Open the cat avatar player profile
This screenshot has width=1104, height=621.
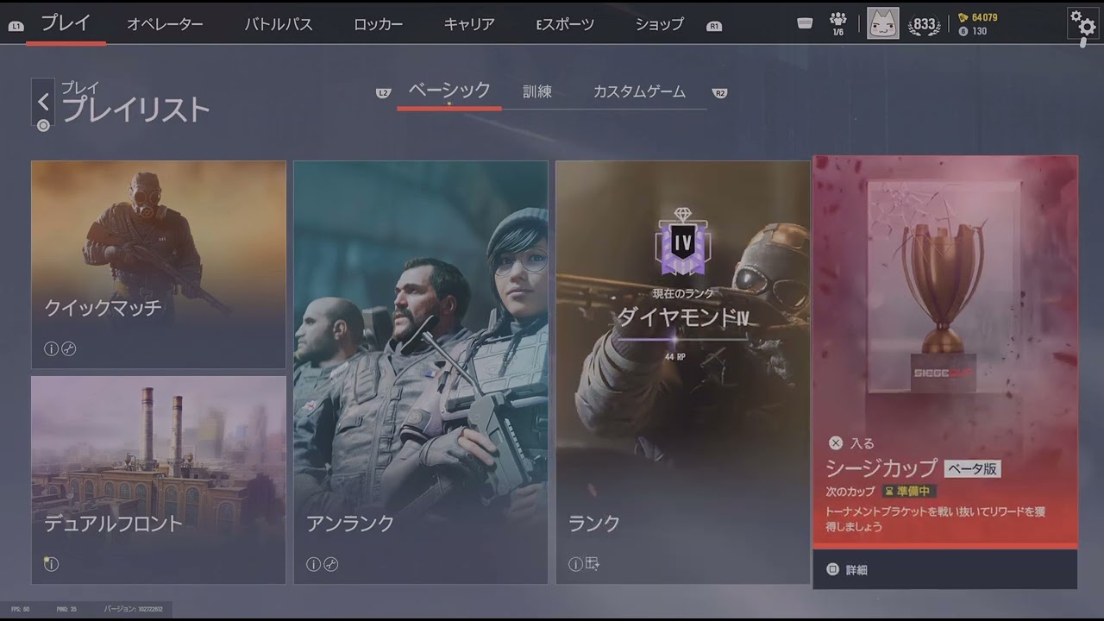click(882, 23)
